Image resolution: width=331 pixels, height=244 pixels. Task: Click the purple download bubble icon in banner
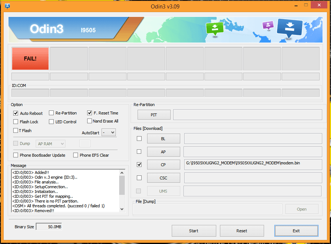(x=268, y=26)
